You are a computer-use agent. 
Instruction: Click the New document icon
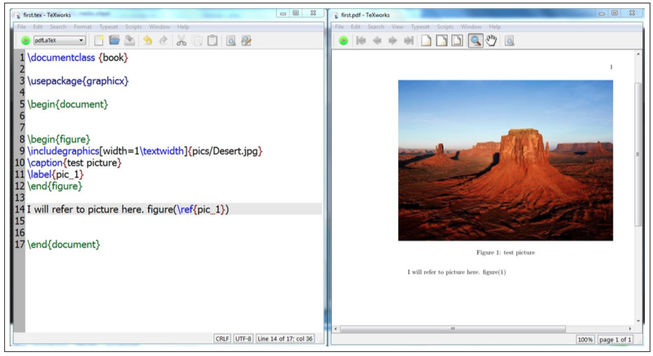tap(99, 40)
